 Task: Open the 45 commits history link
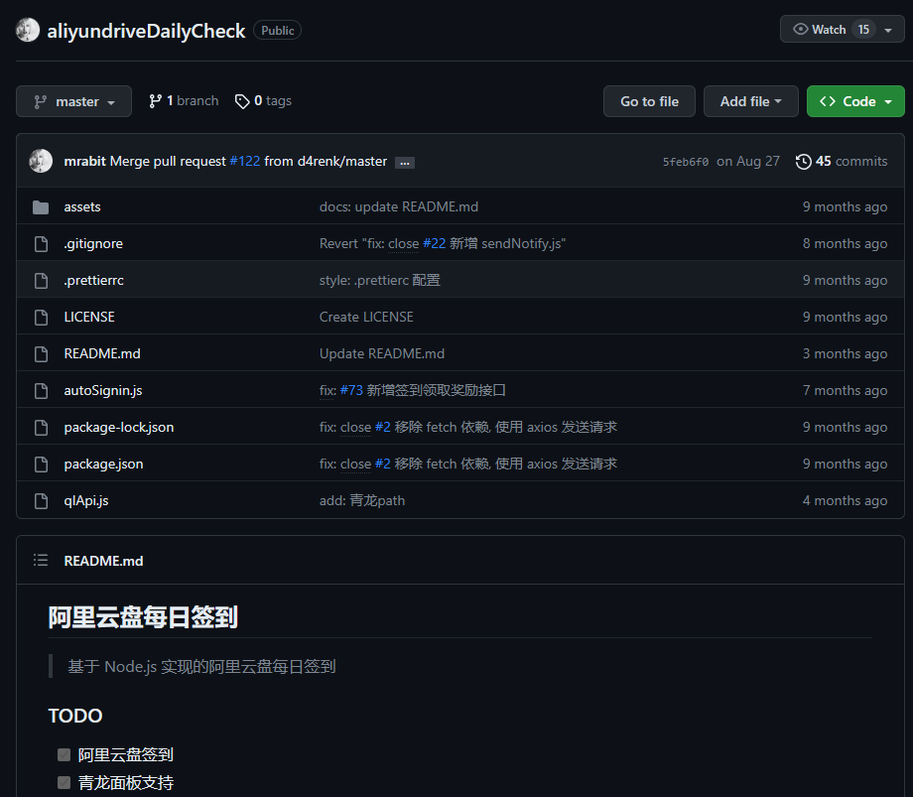pyautogui.click(x=842, y=161)
